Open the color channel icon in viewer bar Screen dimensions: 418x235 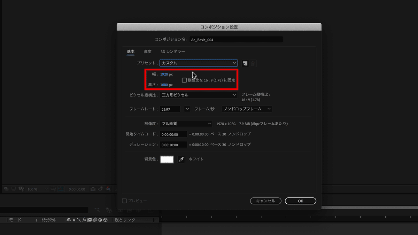[108, 189]
